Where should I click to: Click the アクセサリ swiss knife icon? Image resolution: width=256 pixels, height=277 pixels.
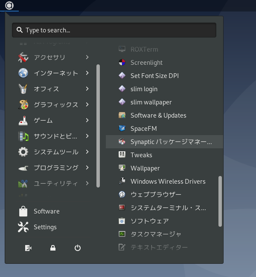point(23,57)
